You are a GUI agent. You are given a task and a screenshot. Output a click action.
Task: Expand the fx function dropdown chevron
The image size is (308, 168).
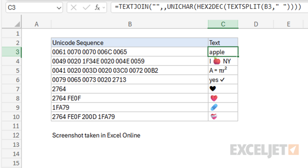tap(104, 8)
